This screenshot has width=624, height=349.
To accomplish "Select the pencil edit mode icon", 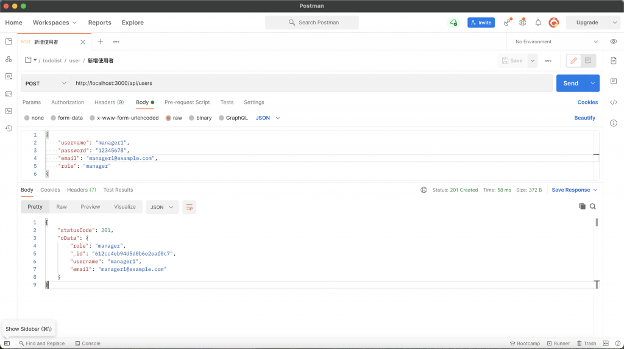I will [573, 60].
